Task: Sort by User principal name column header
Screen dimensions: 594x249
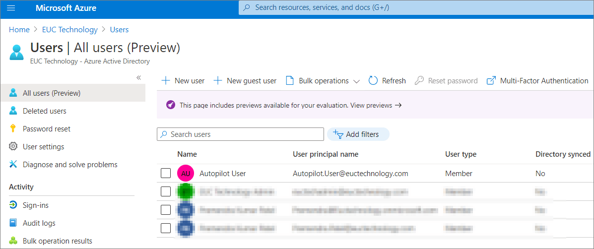Action: click(326, 154)
